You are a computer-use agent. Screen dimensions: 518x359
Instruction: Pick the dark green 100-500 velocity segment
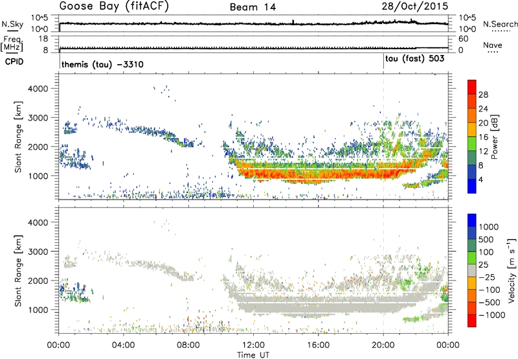point(472,246)
